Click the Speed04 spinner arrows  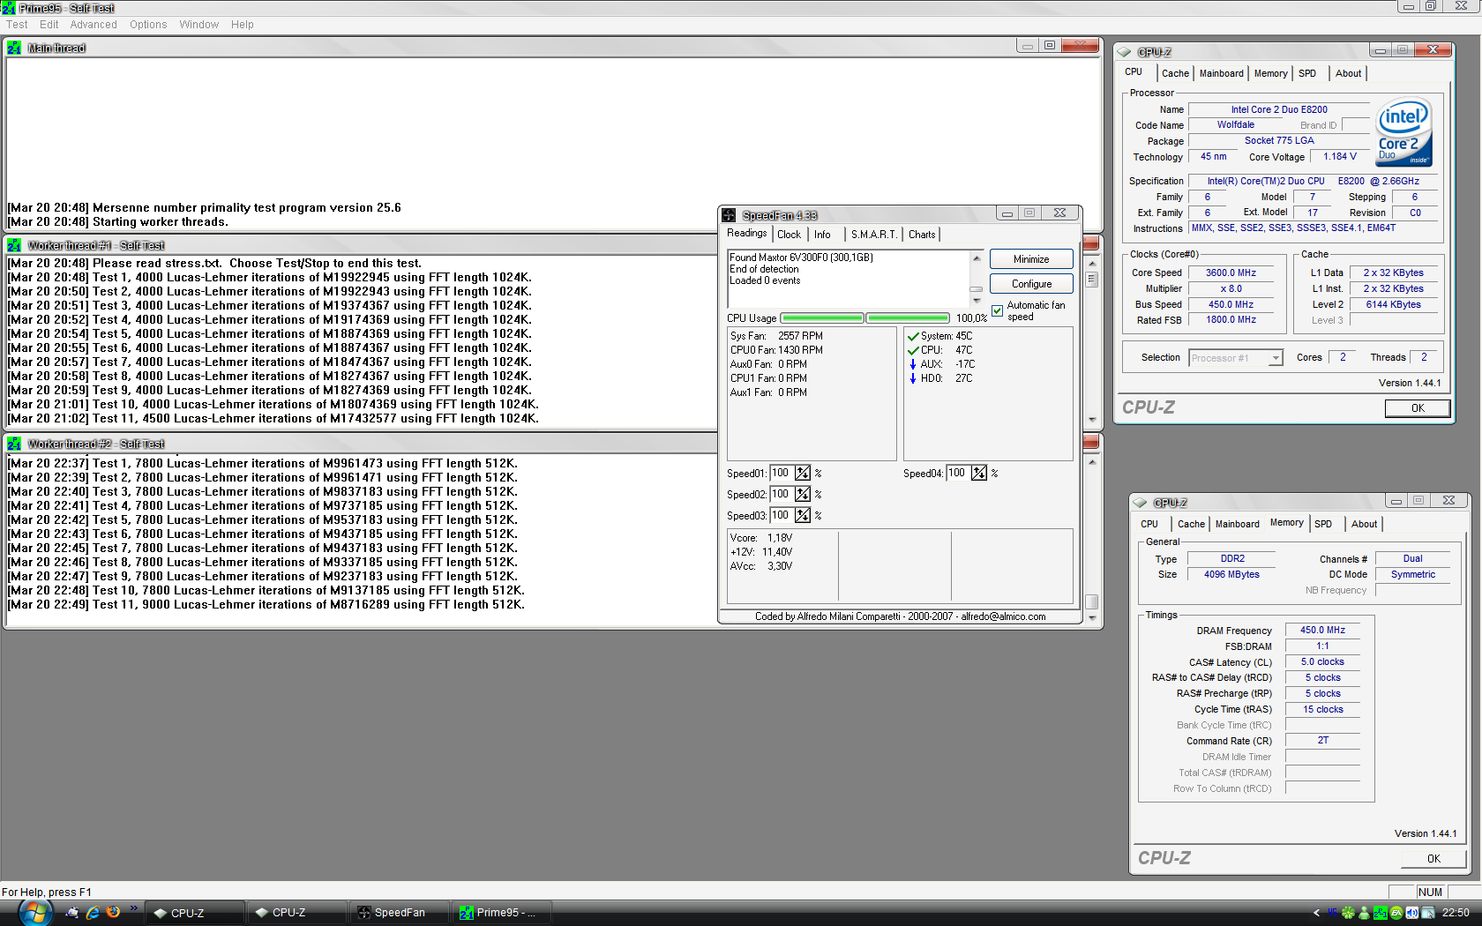click(x=979, y=474)
